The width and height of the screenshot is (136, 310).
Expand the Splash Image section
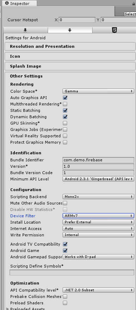point(70,66)
